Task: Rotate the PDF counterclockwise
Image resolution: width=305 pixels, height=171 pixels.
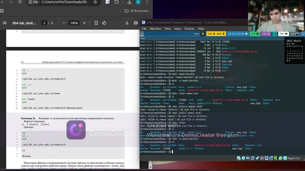Action: click(104, 23)
